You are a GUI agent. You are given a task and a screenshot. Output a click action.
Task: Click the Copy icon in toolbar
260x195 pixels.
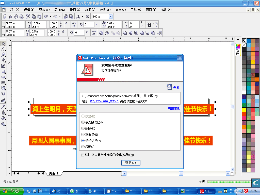pyautogui.click(x=34, y=17)
